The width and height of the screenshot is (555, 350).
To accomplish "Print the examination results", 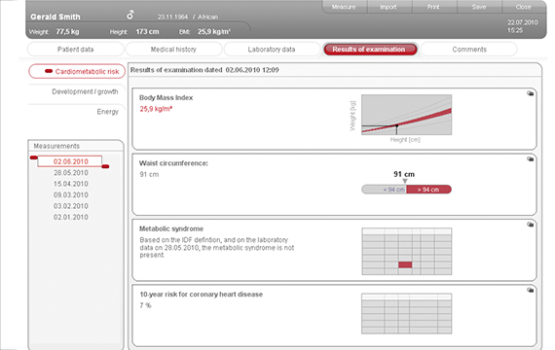I will [433, 7].
